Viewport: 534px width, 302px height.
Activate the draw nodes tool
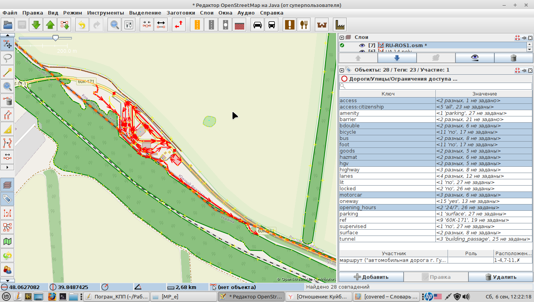point(7,72)
